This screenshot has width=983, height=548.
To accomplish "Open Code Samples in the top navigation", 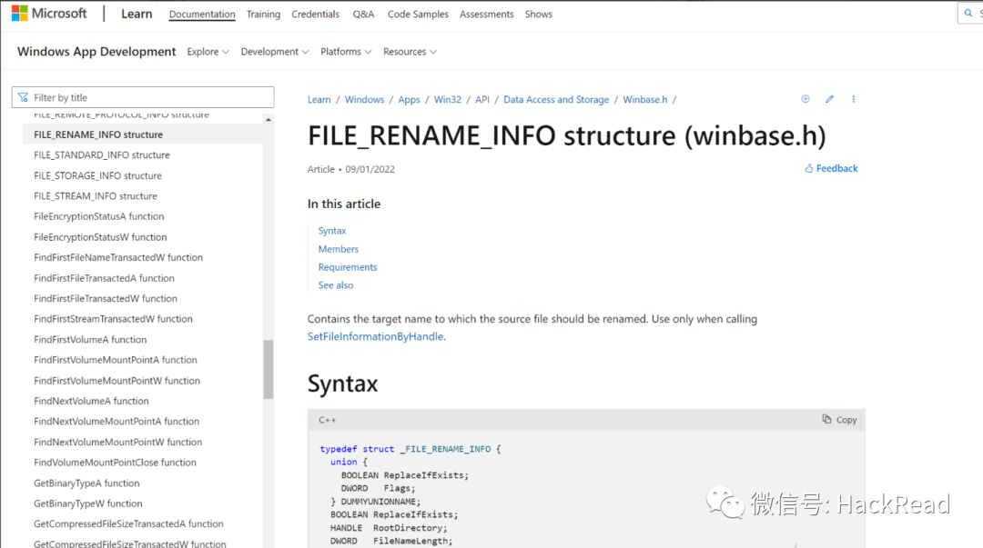I will (418, 14).
